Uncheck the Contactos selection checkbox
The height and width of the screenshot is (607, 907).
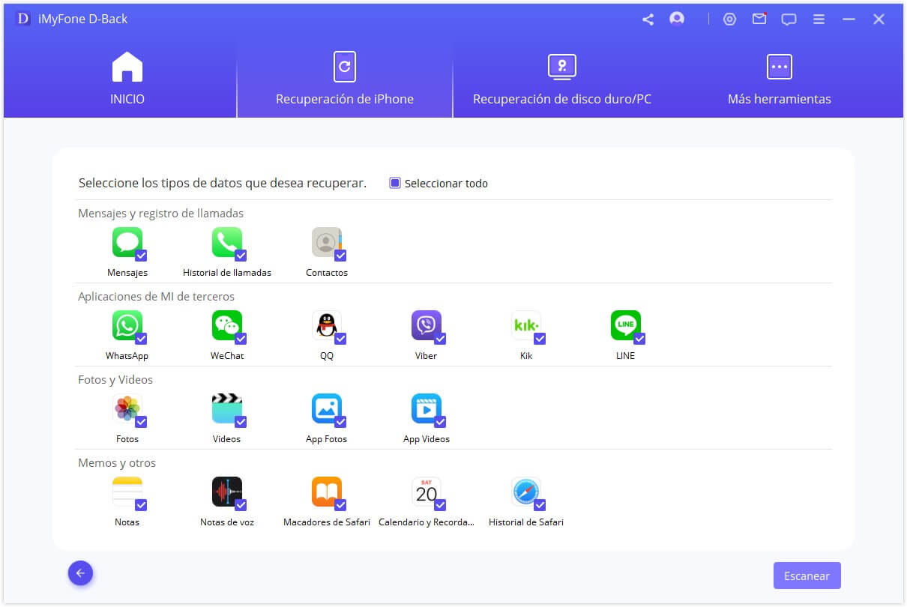coord(340,256)
